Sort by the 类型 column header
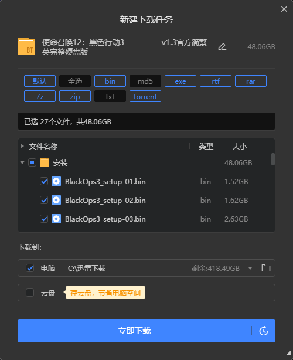293x360 pixels. [x=206, y=146]
